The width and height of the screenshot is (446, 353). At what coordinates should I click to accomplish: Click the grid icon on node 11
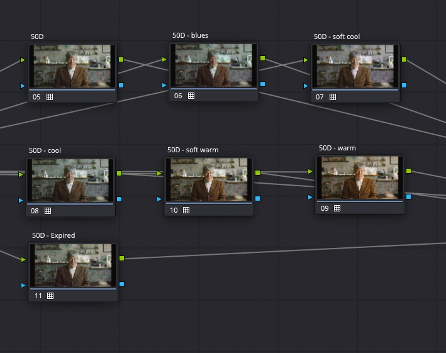point(50,295)
